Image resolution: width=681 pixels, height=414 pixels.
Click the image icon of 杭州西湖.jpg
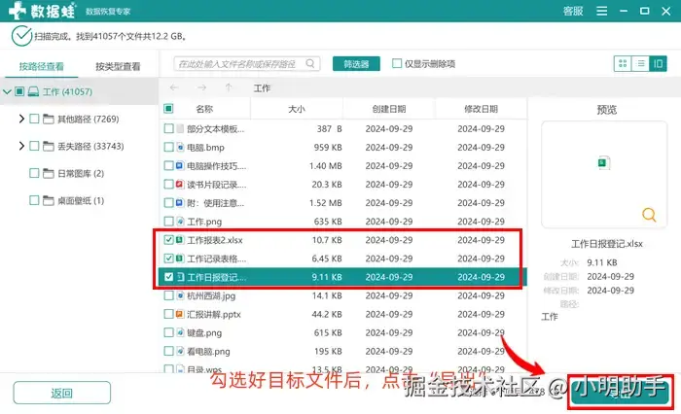180,295
